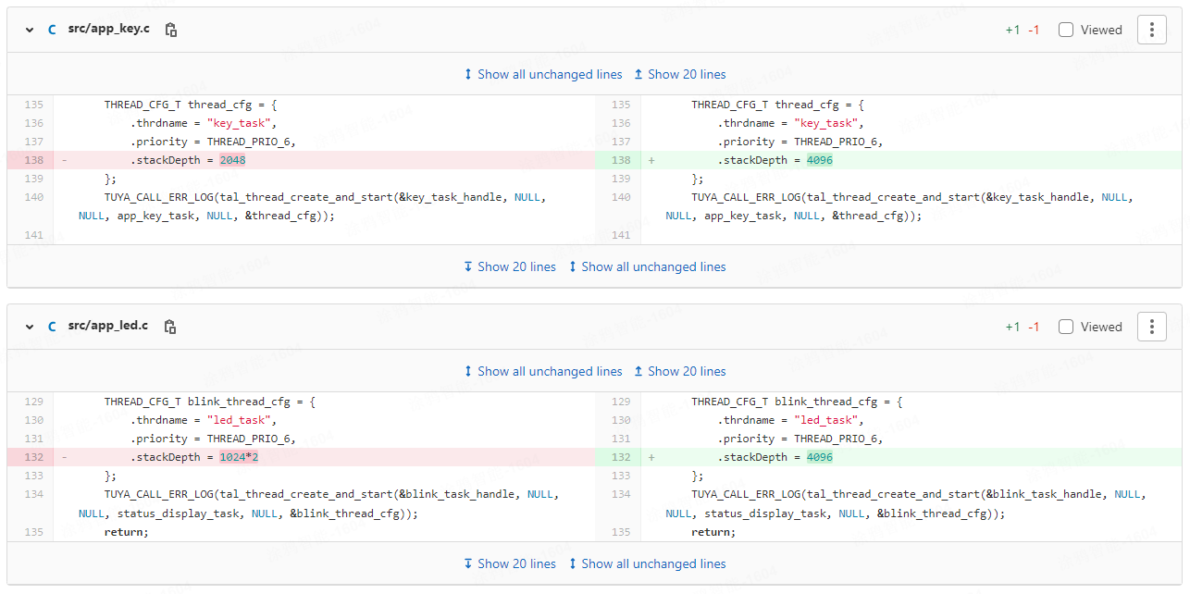
Task: Collapse the src/app_key.c diff
Action: click(30, 30)
